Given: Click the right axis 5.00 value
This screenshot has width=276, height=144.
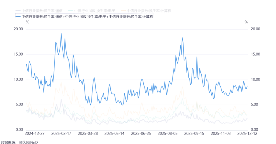Looking at the screenshot, I should tap(254, 104).
